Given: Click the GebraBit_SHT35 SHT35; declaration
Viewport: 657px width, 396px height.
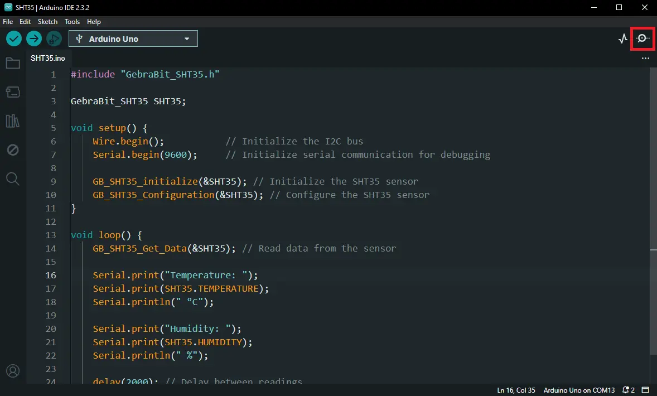Looking at the screenshot, I should coord(128,101).
